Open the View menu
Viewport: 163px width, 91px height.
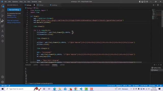tap(21, 2)
